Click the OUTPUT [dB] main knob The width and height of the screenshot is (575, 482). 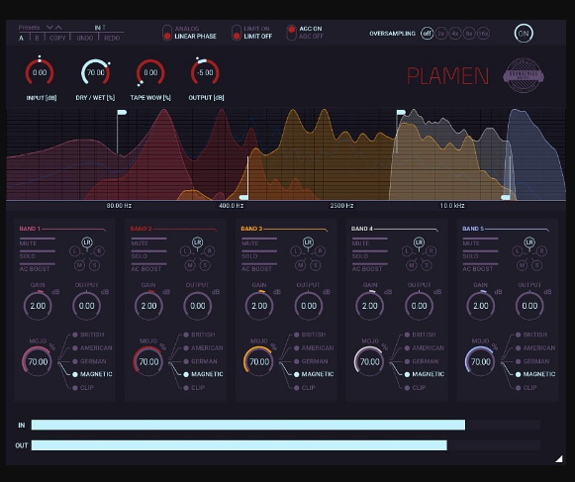[205, 72]
